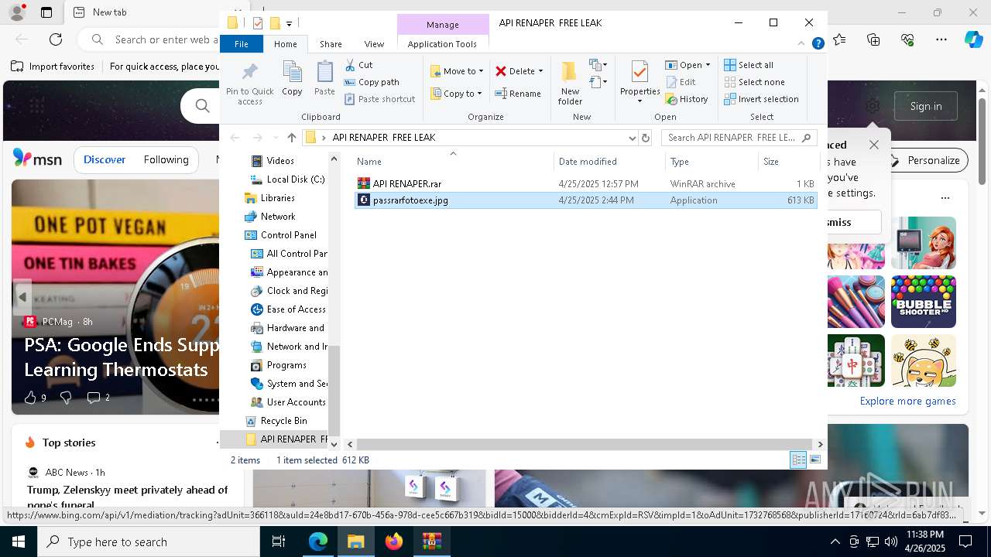The height and width of the screenshot is (557, 991).
Task: Click the Manage contextual tab
Action: tap(443, 25)
